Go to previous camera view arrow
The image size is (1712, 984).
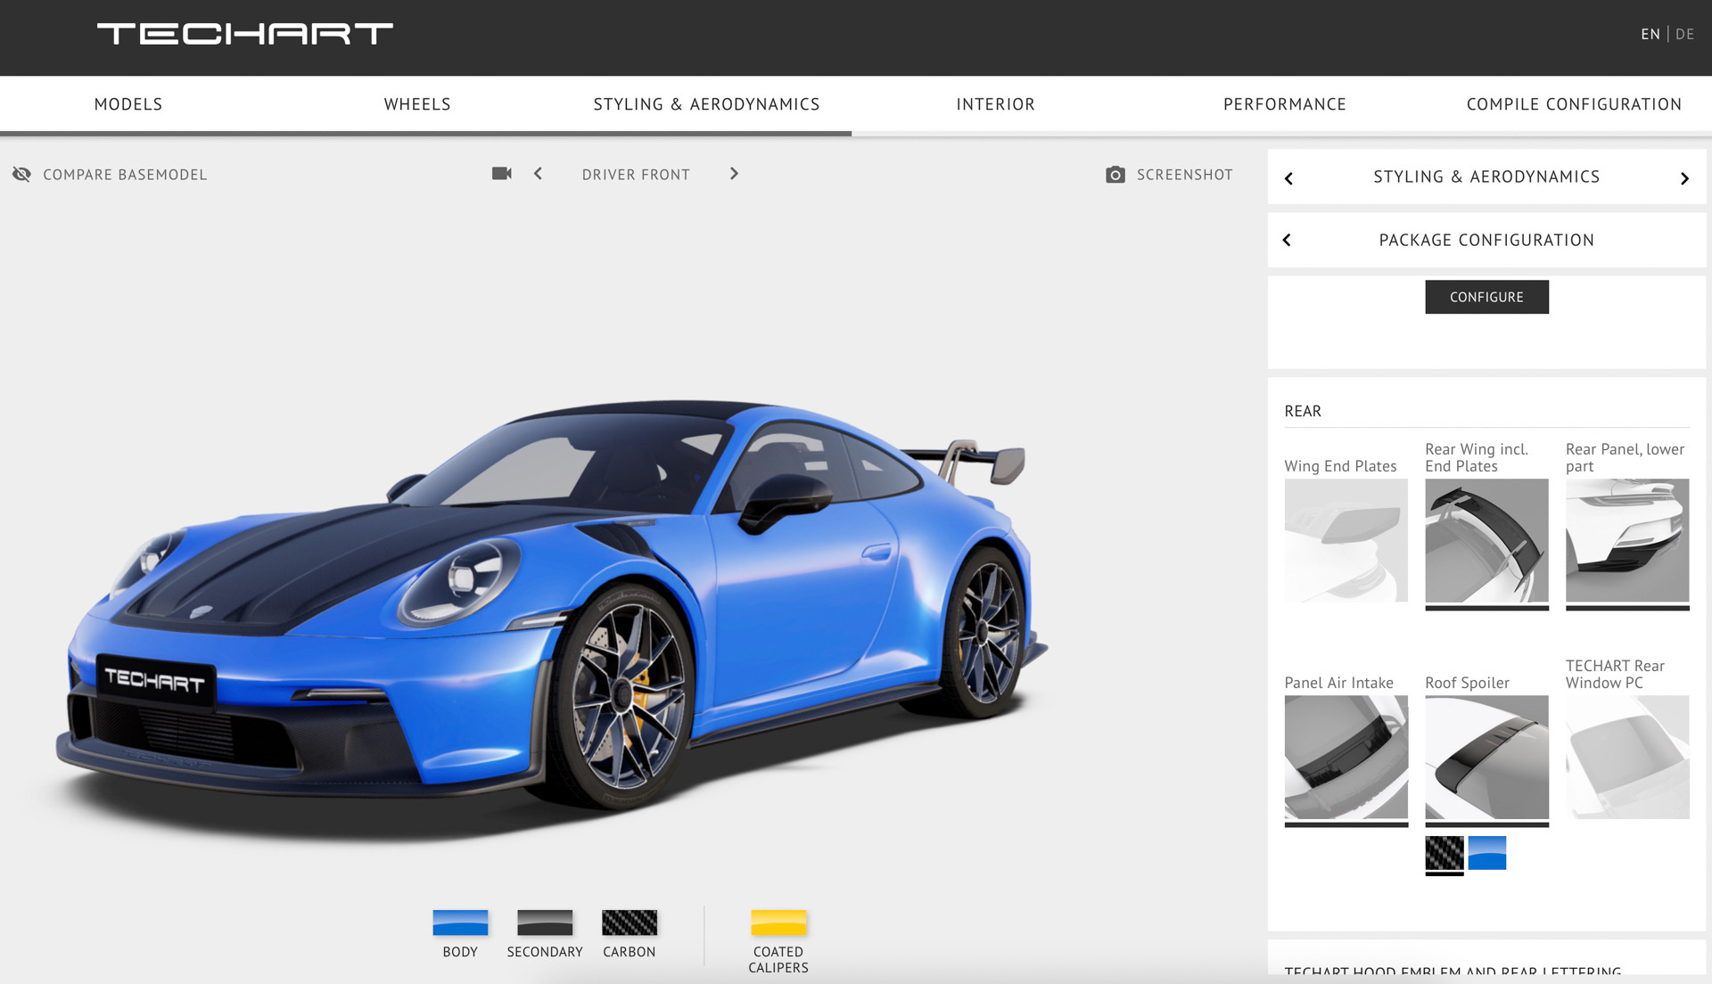(538, 174)
